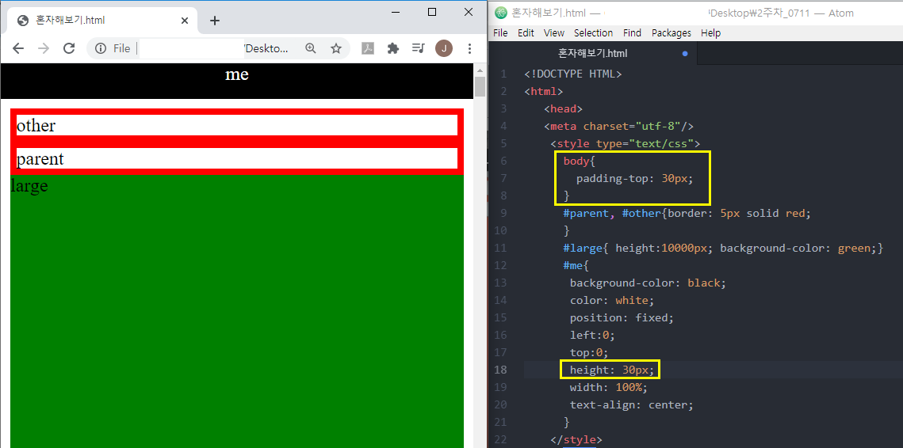The height and width of the screenshot is (448, 903).
Task: Click the Atom logo in the title bar
Action: click(x=501, y=13)
